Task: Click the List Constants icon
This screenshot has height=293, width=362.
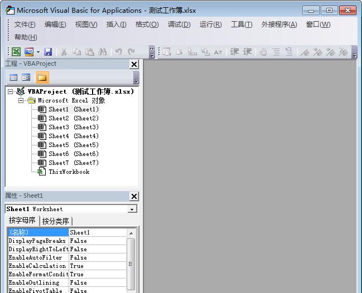Action: coord(179,52)
